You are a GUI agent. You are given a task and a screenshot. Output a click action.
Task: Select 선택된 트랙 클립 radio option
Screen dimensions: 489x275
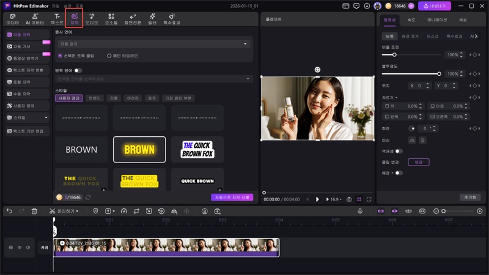[x=76, y=56]
